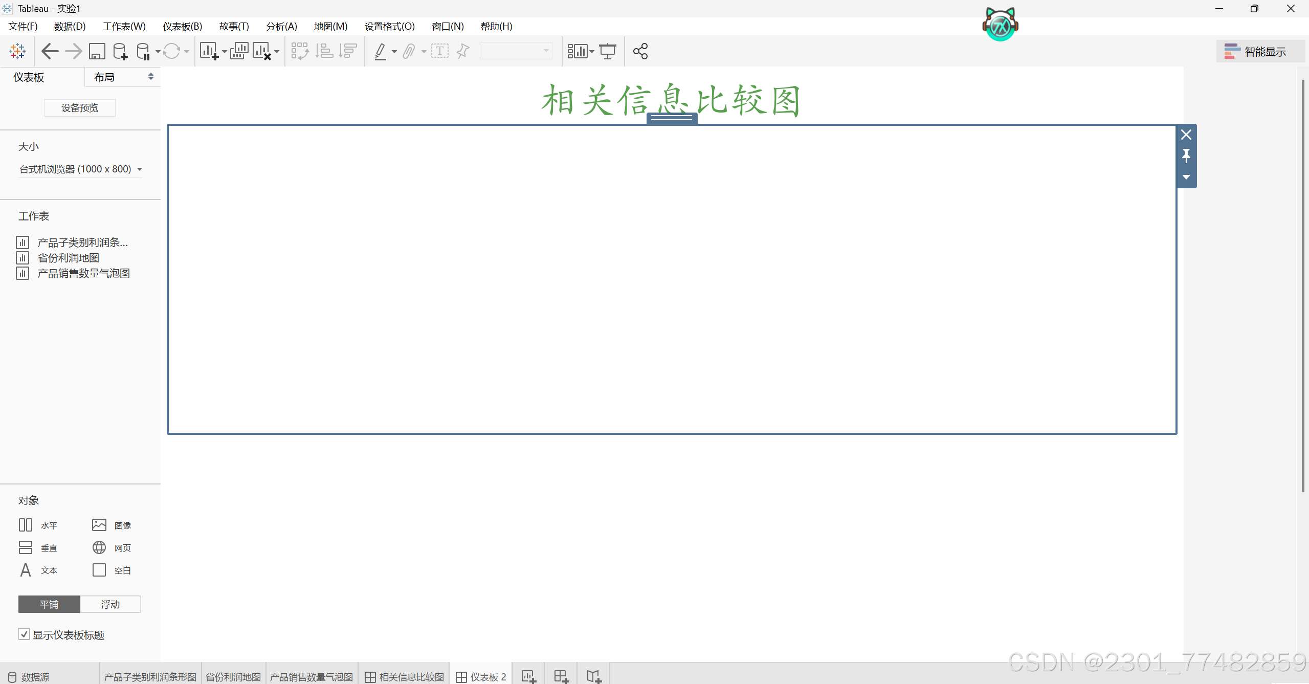Open the highlight pen dropdown arrow
Viewport: 1309px width, 684px height.
tap(394, 52)
